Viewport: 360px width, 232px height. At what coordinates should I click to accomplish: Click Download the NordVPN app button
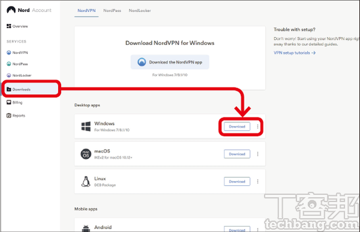pos(170,62)
